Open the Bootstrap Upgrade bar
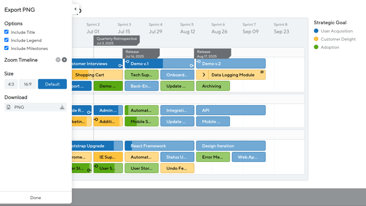The height and width of the screenshot is (206, 366). 97,145
